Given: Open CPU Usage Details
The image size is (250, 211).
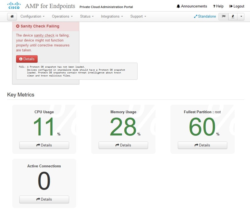Looking at the screenshot, I should 44,145.
